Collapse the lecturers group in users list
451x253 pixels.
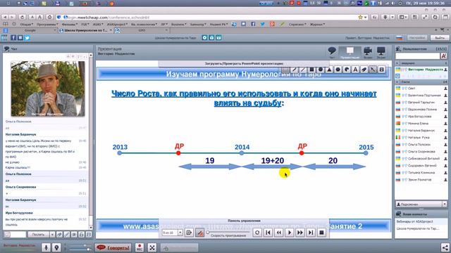397,63
